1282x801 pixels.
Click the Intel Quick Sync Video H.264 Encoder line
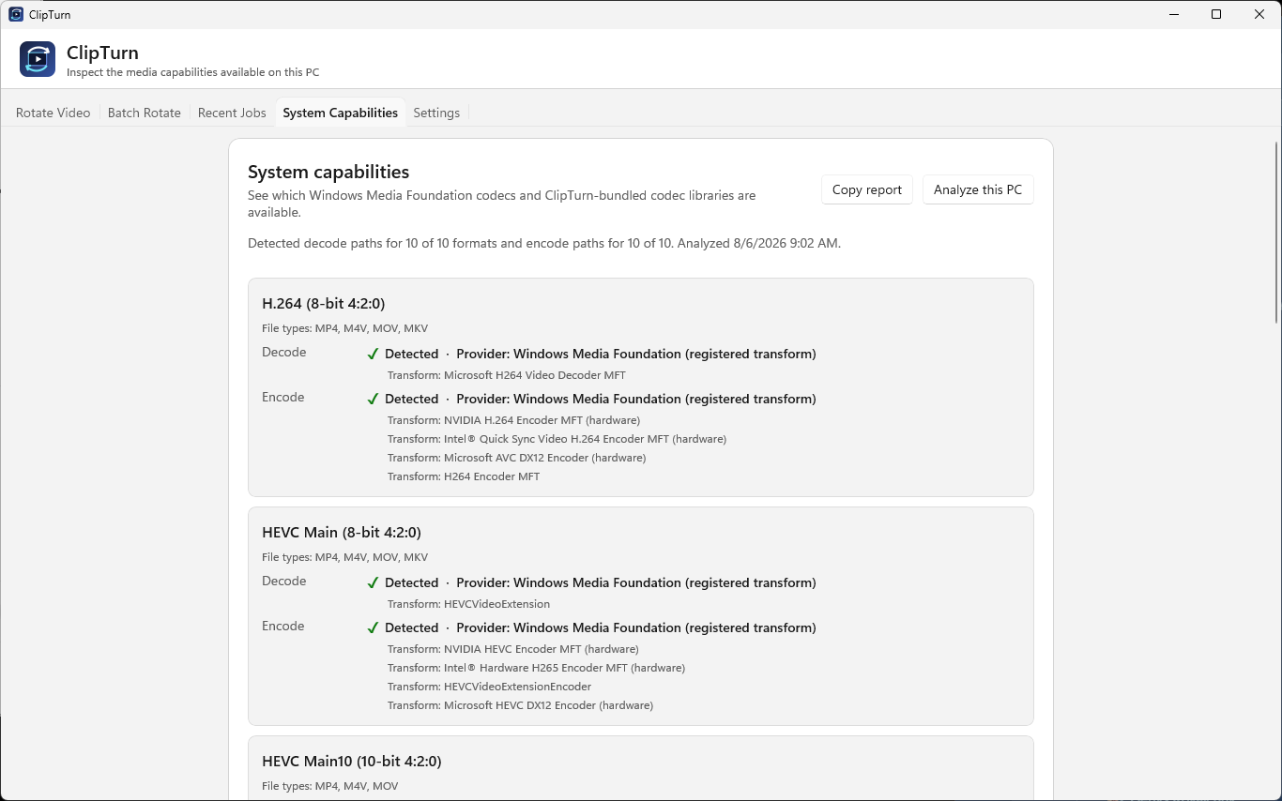(x=557, y=439)
